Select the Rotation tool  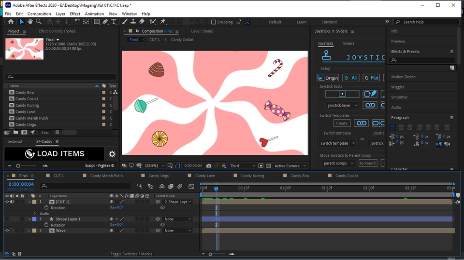pos(77,22)
